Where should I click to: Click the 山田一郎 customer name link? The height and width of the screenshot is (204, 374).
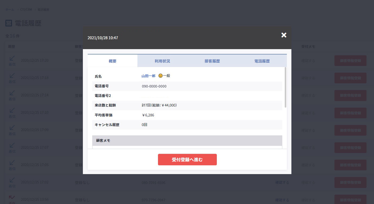(148, 76)
